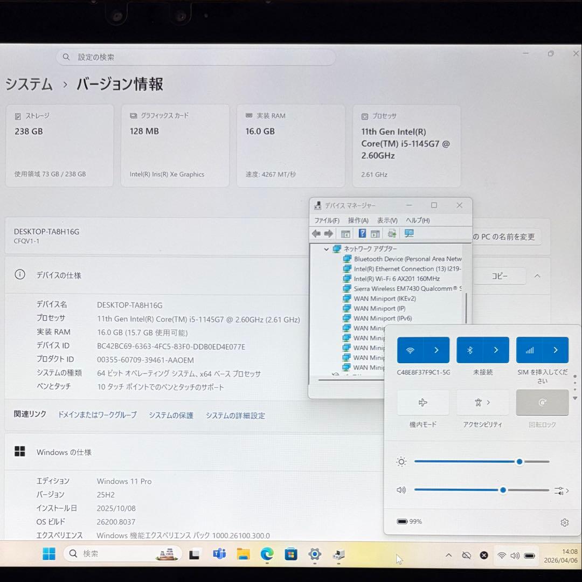
Task: Open File Explorer from the taskbar
Action: [x=243, y=554]
